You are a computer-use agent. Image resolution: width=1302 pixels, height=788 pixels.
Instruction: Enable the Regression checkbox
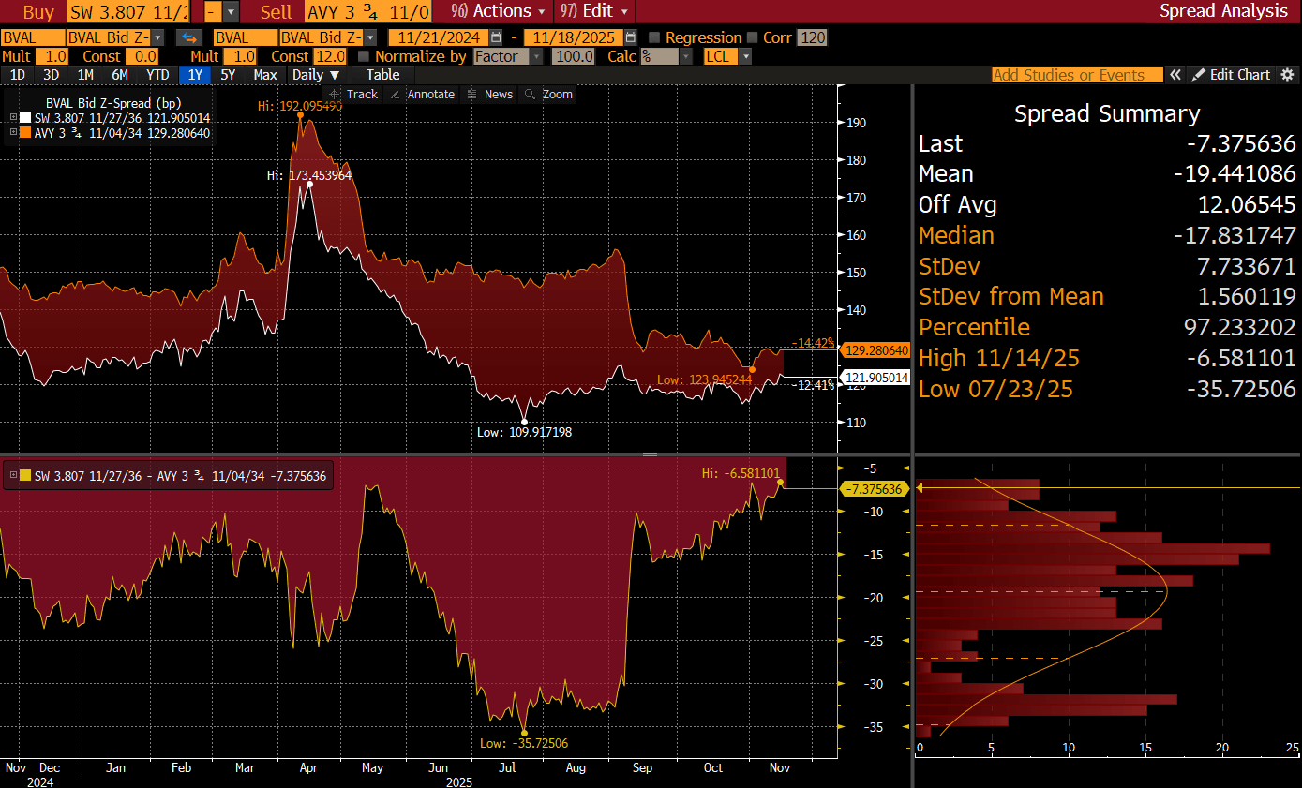[655, 38]
